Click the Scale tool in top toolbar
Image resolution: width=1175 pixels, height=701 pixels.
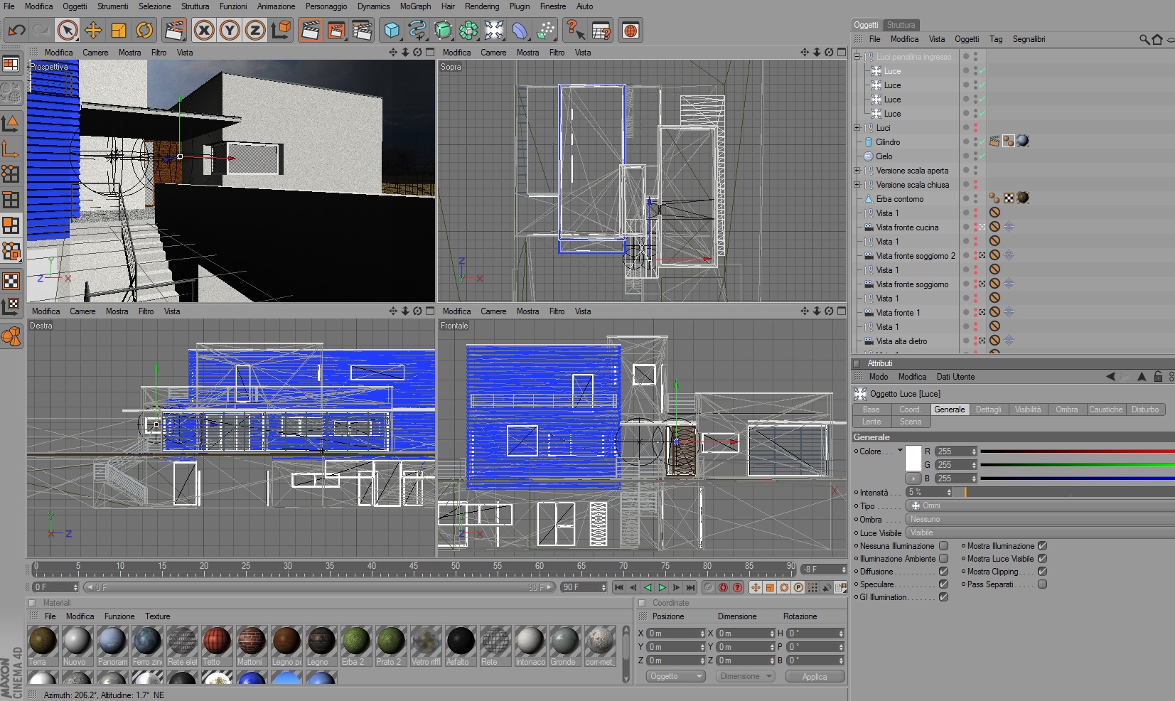pyautogui.click(x=119, y=31)
